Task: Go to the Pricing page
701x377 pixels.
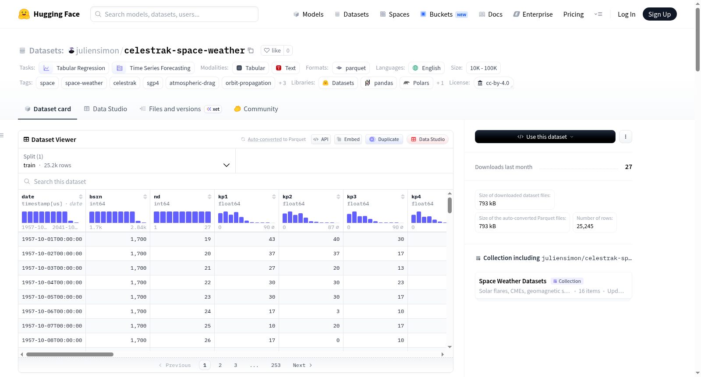Action: [573, 14]
